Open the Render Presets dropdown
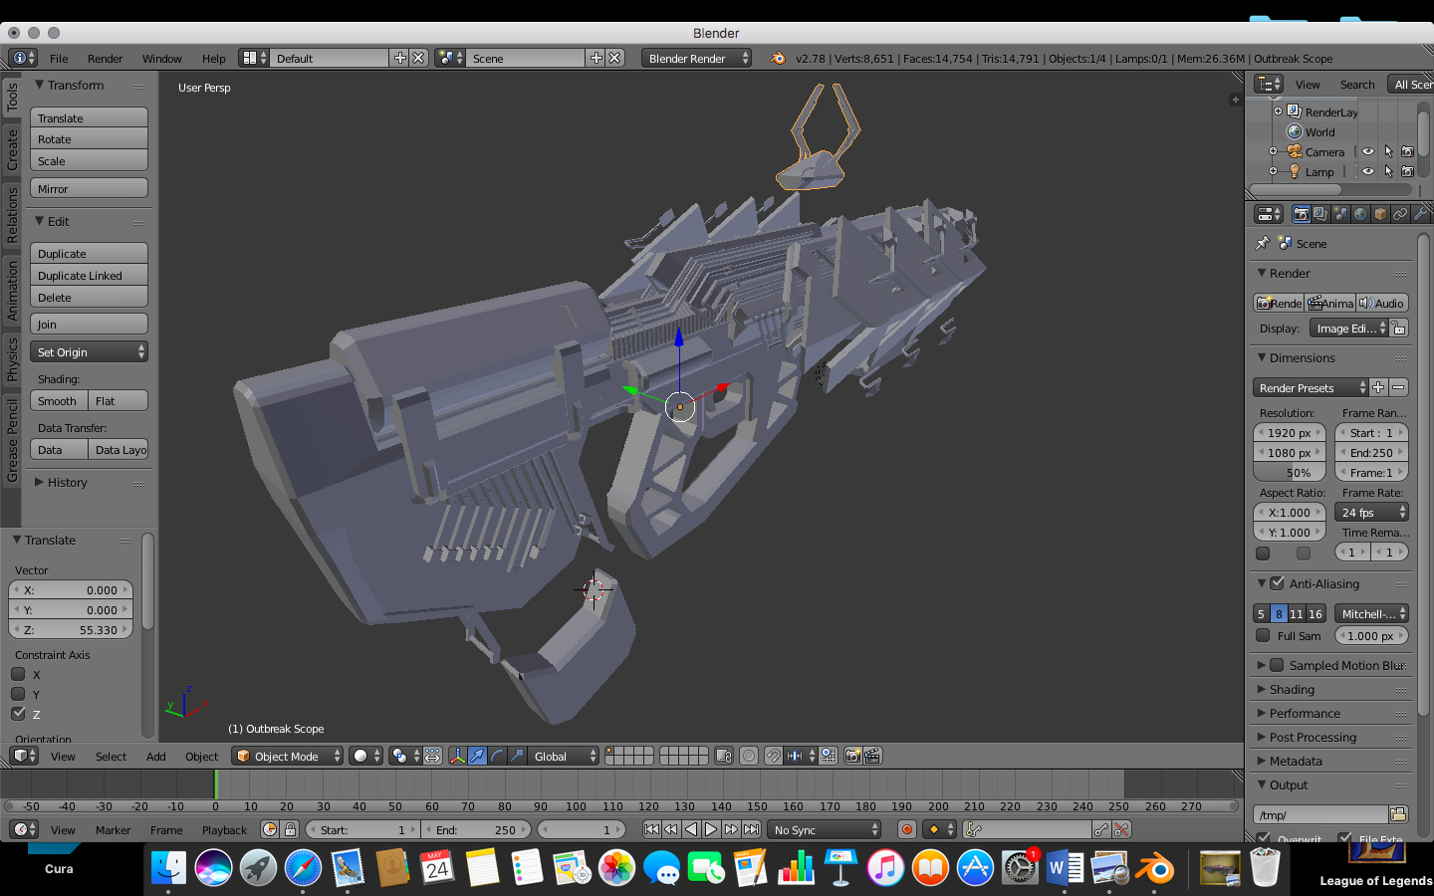 tap(1311, 387)
